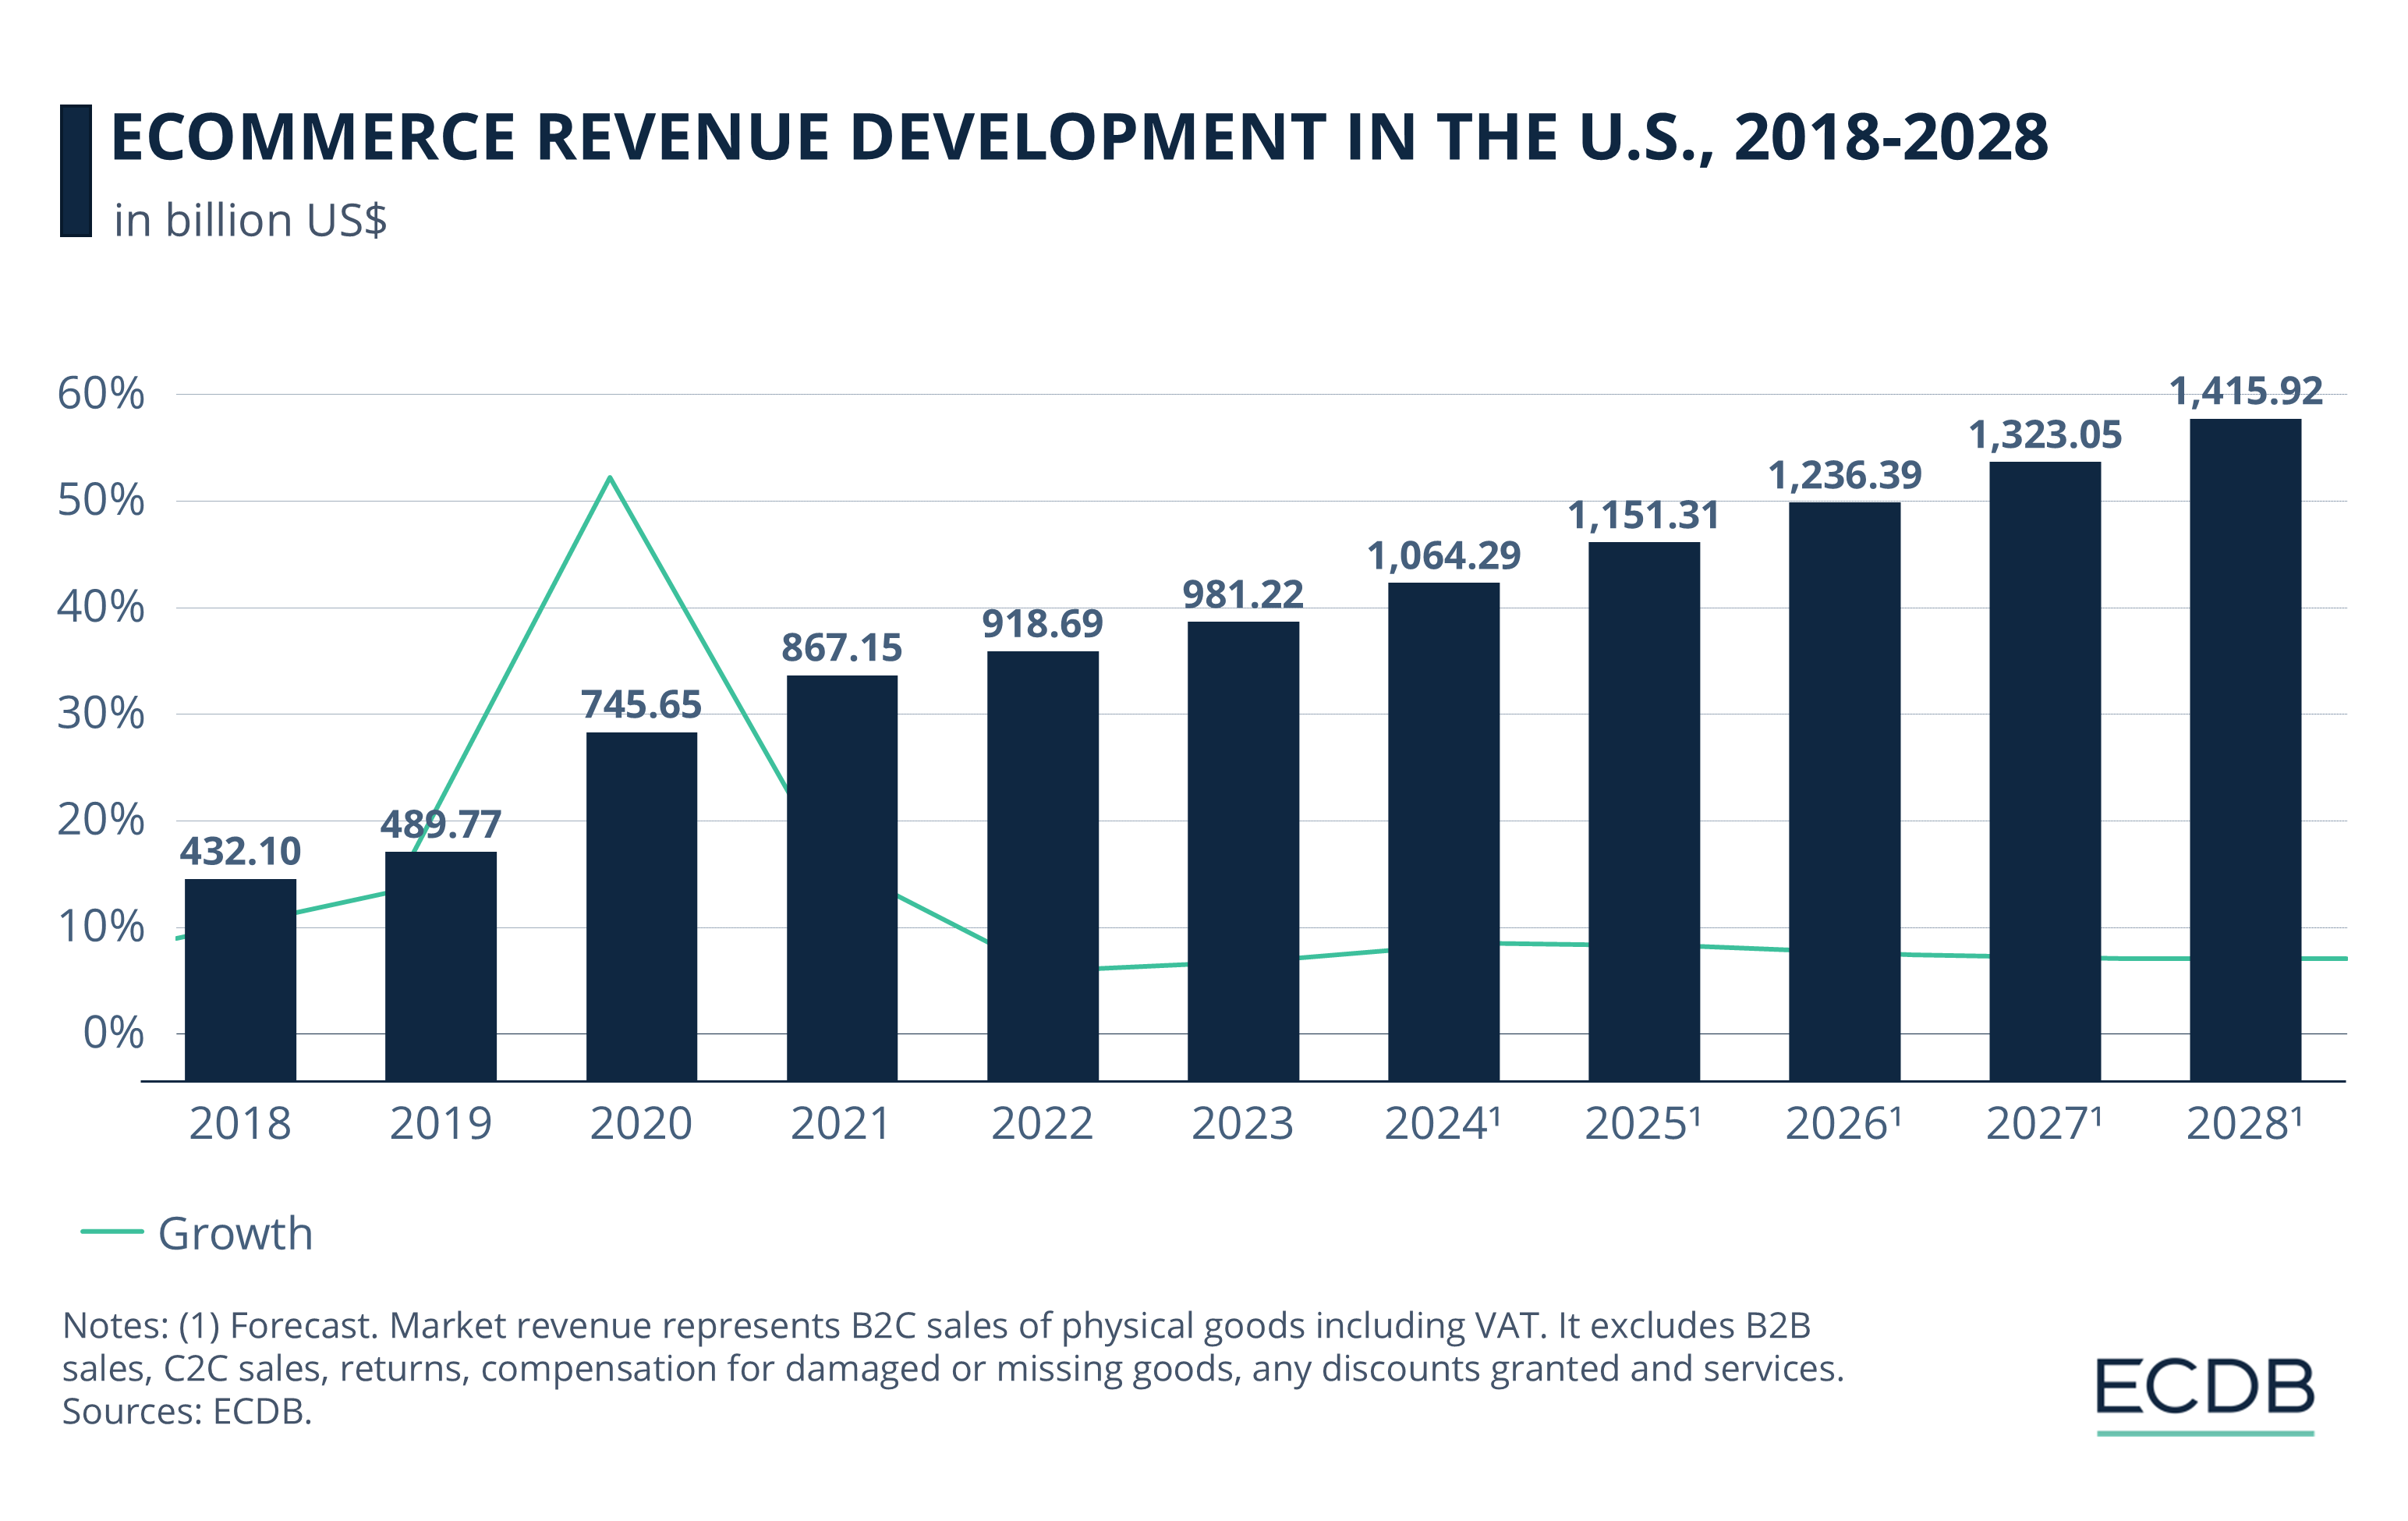Click the 2027 year label
The width and height of the screenshot is (2408, 1521).
click(x=2044, y=1124)
